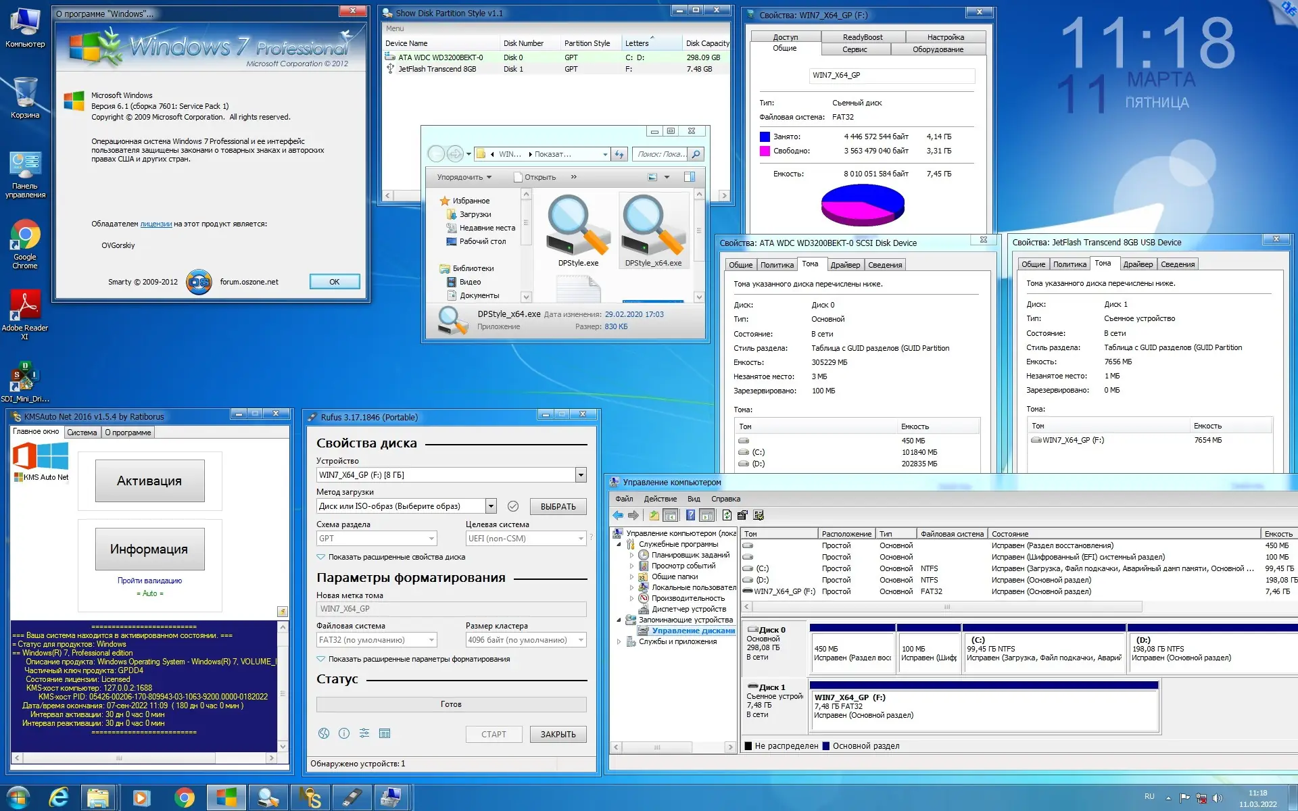1298x811 pixels.
Task: Launch Google Chrome from the taskbar
Action: tap(184, 798)
